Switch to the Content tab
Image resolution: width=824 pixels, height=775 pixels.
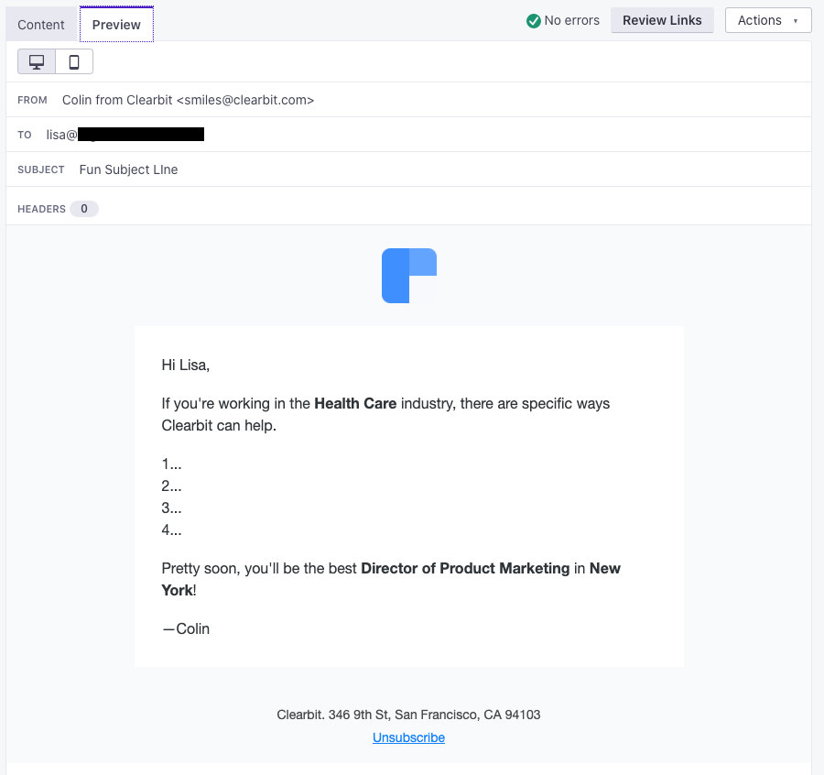click(x=41, y=25)
